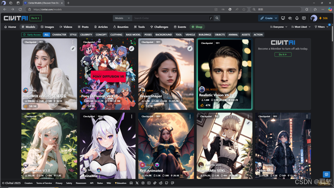Open Terms of Service footer link
Screen dimensions: 334x188
44,183
